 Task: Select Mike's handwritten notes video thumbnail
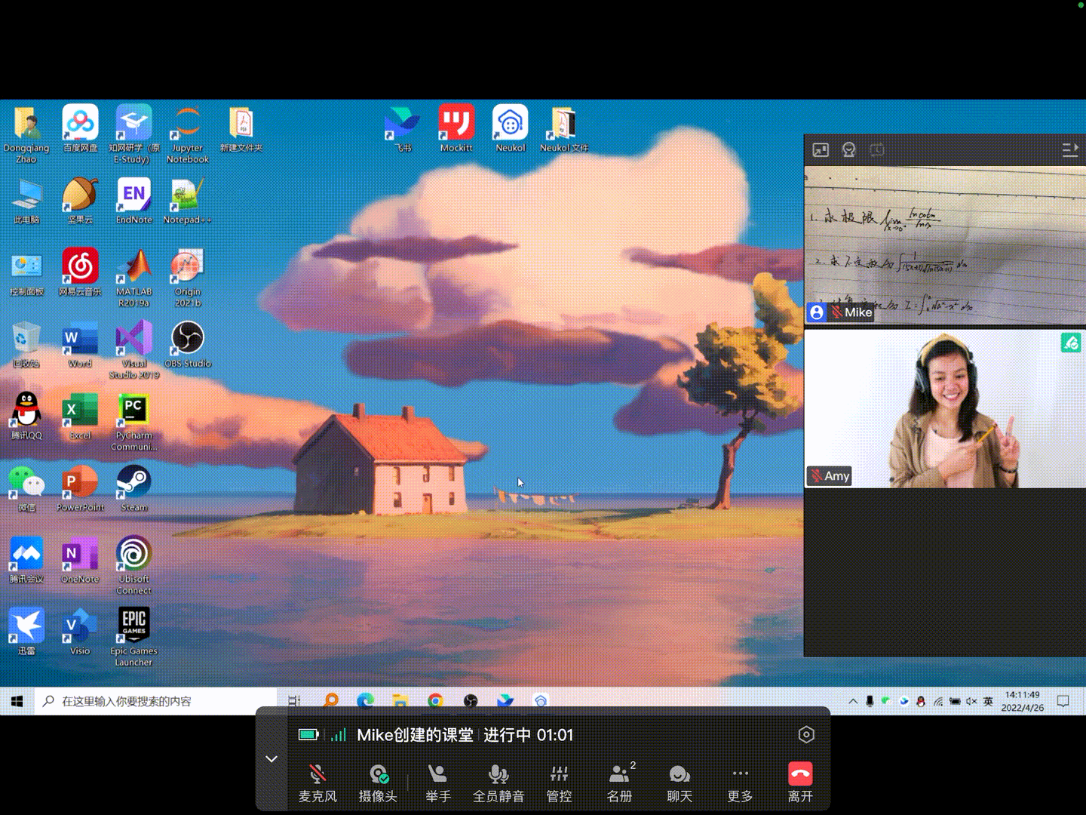coord(944,245)
